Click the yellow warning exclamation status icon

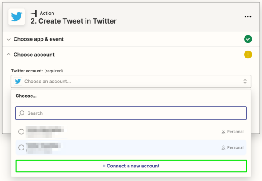[x=248, y=55]
